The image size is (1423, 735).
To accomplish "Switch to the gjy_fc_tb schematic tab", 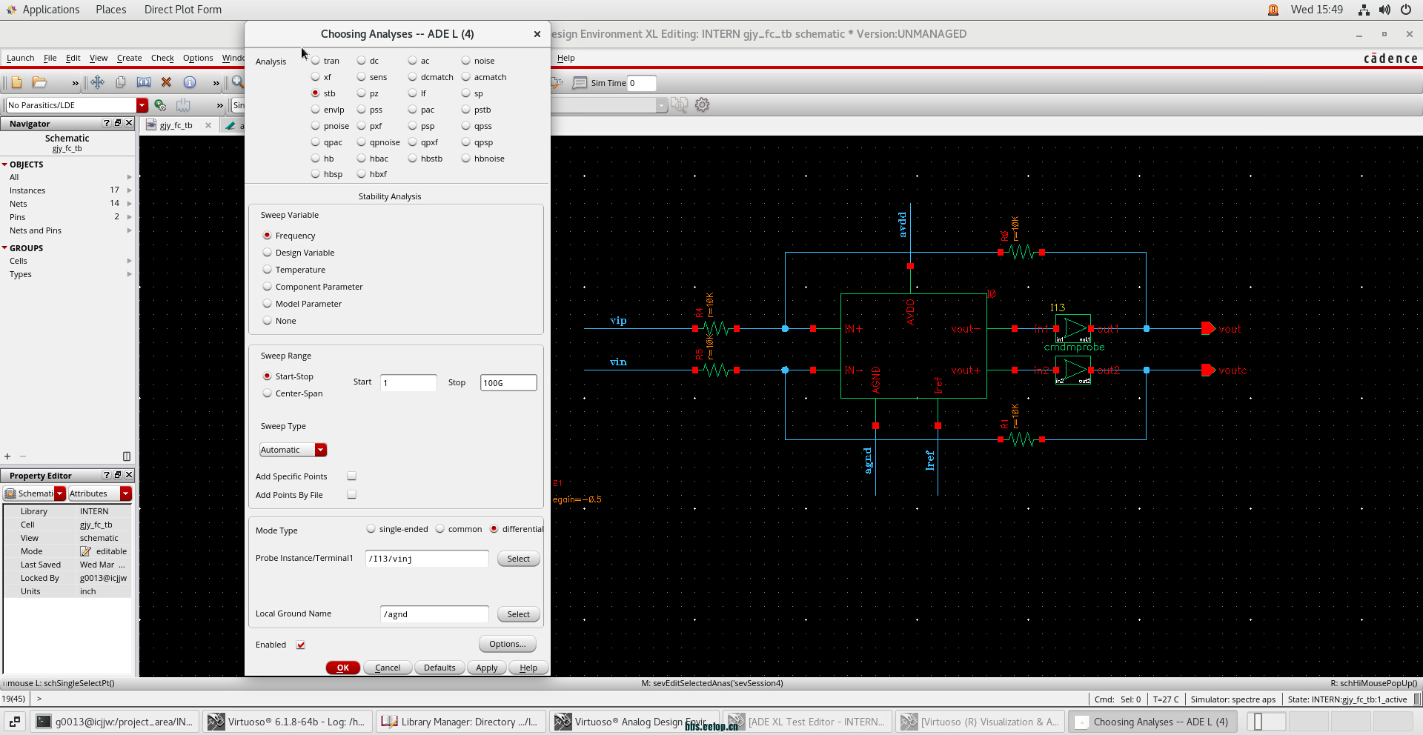I will pyautogui.click(x=176, y=125).
